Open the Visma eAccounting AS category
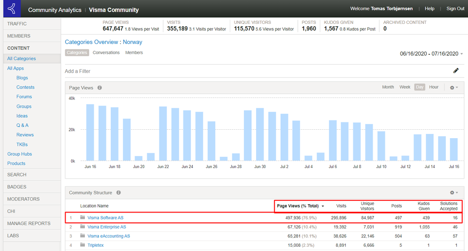The width and height of the screenshot is (468, 251). pyautogui.click(x=109, y=236)
